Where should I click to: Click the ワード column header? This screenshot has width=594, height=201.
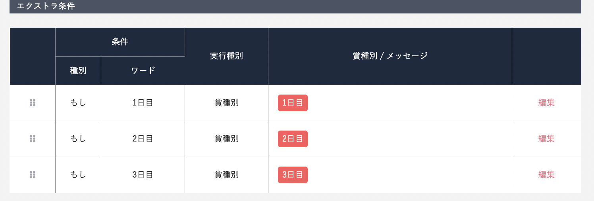pos(143,71)
